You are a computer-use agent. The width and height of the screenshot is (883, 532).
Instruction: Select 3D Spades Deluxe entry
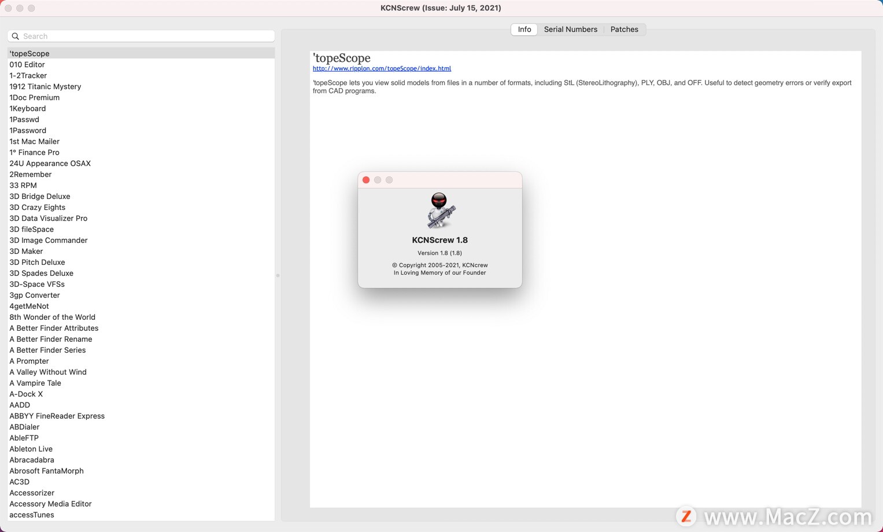coord(141,273)
